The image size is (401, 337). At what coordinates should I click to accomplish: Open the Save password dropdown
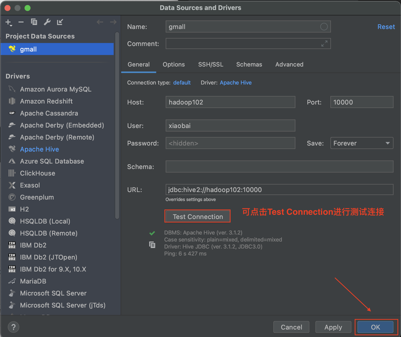point(362,143)
